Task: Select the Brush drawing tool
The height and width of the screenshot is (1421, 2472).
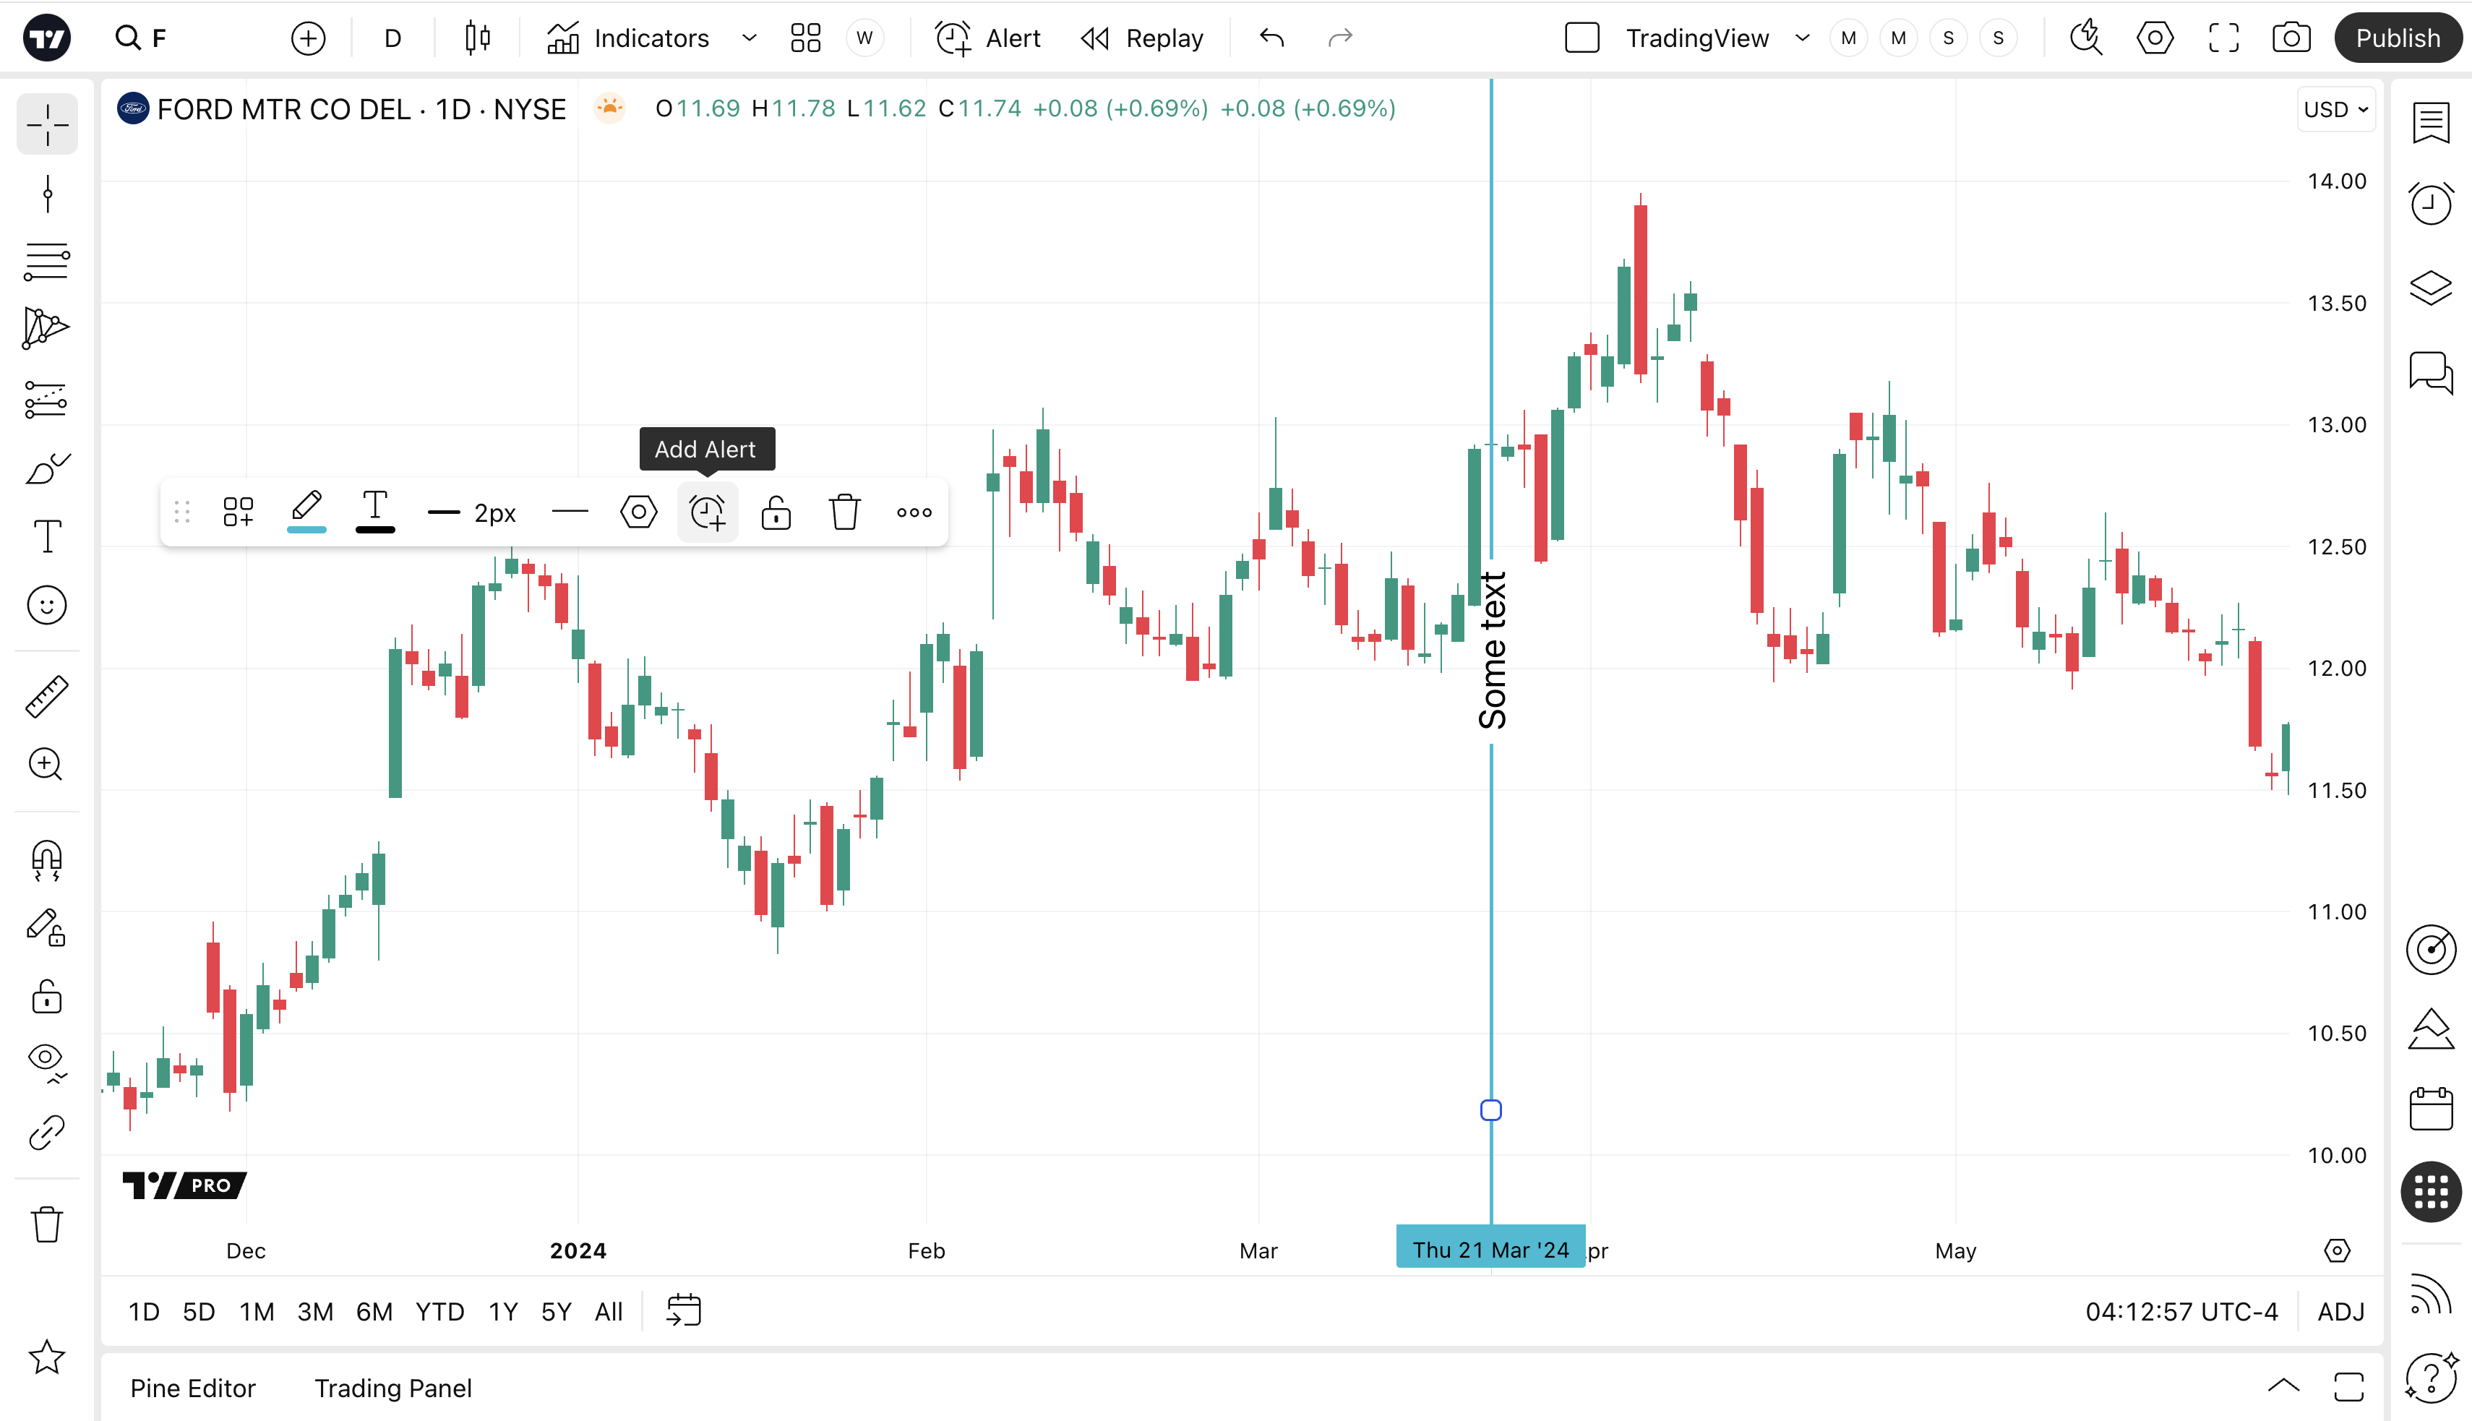Action: point(47,469)
